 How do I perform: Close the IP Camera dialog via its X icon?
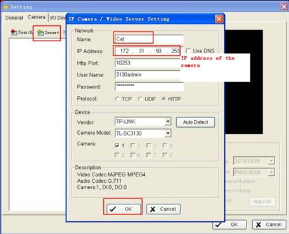pyautogui.click(x=219, y=19)
